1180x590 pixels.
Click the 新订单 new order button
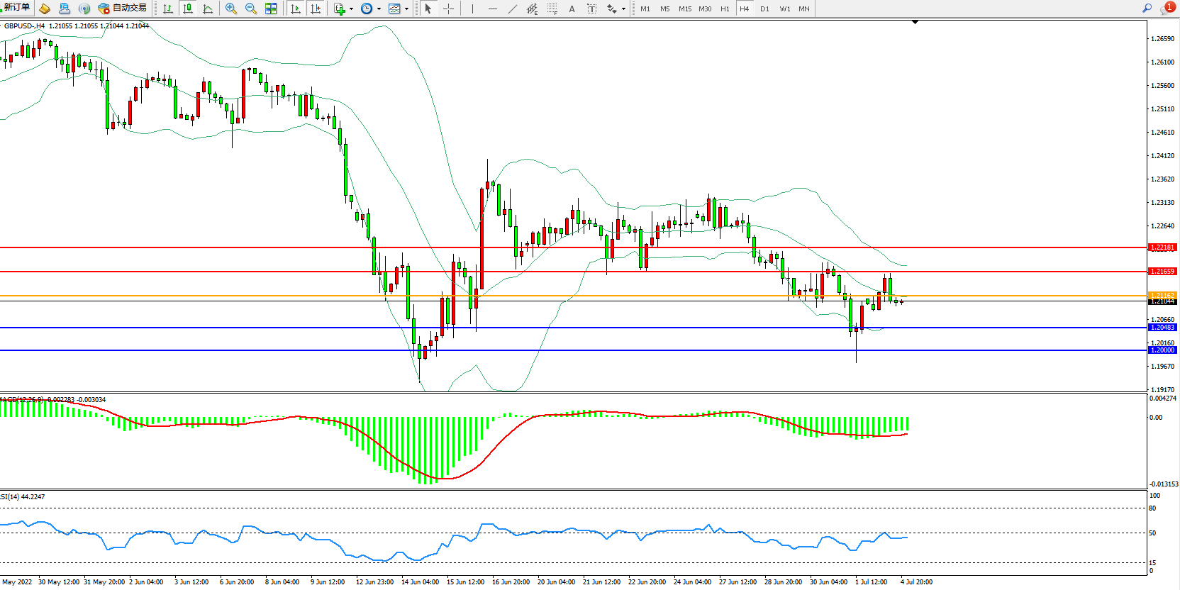(16, 8)
